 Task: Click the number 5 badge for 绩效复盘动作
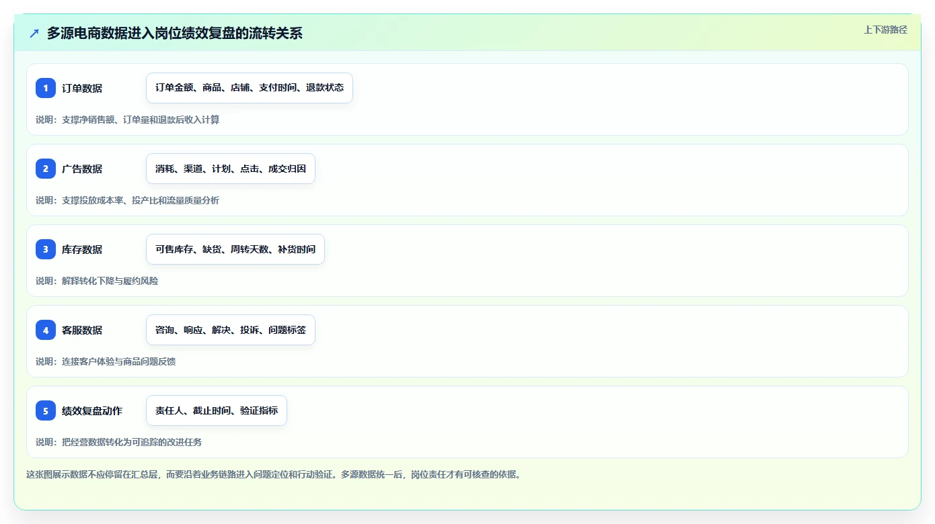coord(46,410)
